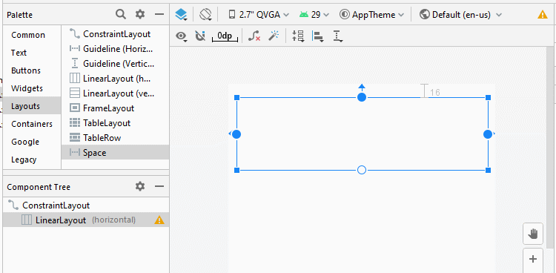
Task: Open the API 29 version dropdown
Action: click(314, 15)
